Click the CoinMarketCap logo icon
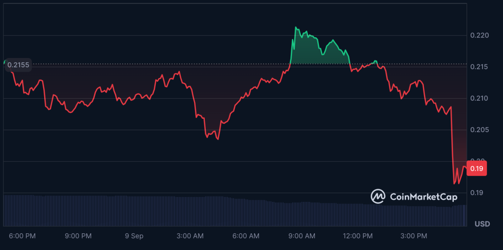Viewport: 503px width, 250px height. click(x=378, y=196)
